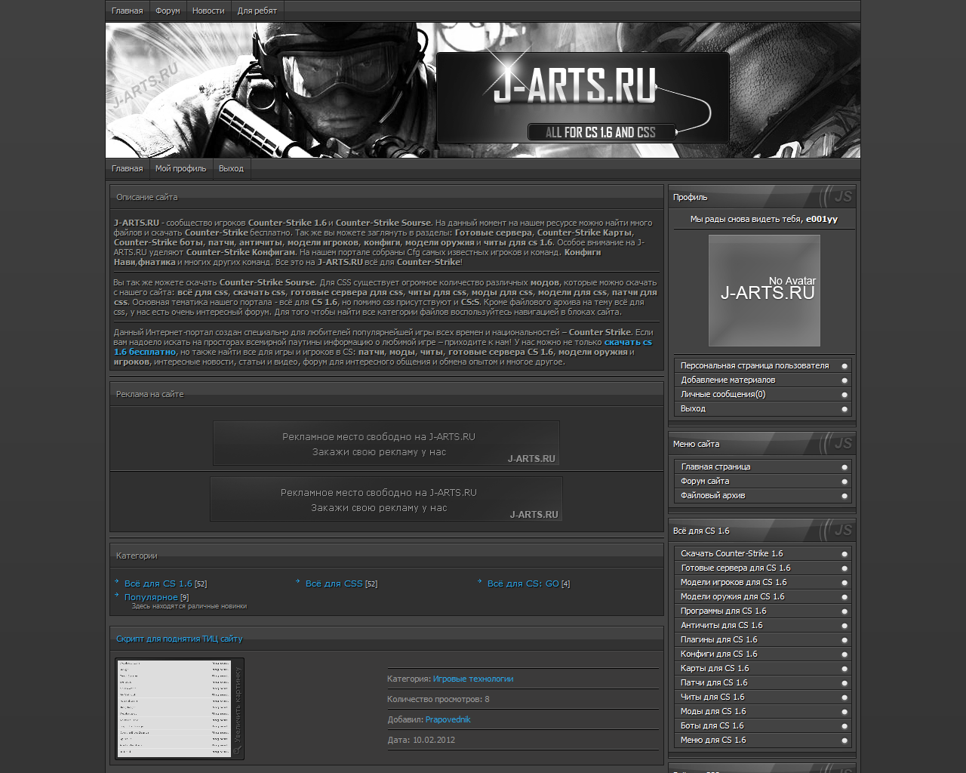Open the Форум top menu item
The height and width of the screenshot is (773, 966).
tap(168, 11)
